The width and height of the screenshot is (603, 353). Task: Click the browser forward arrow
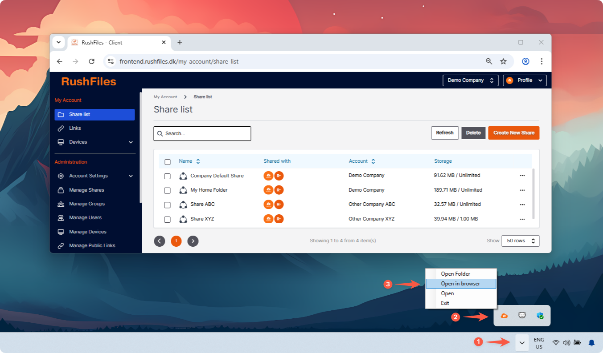[x=75, y=61]
